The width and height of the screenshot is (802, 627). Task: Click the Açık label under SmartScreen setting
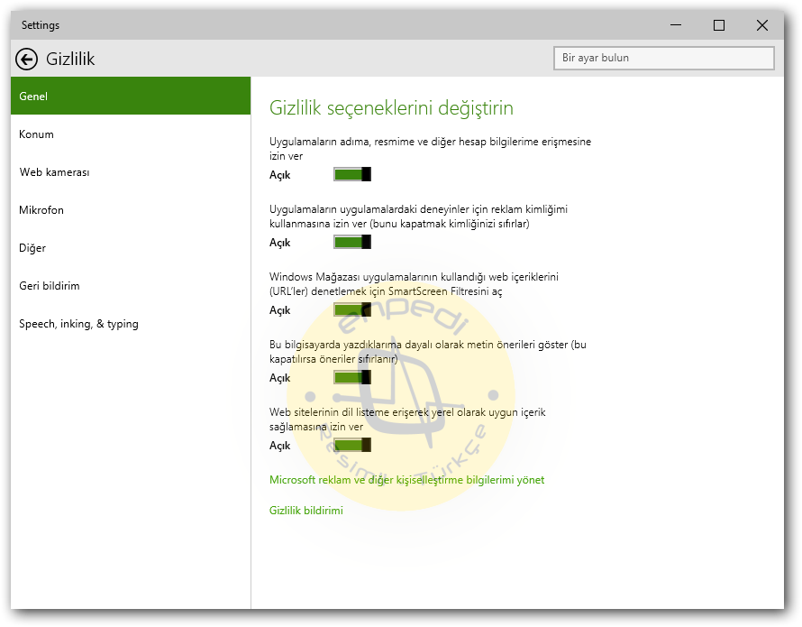[x=279, y=310]
